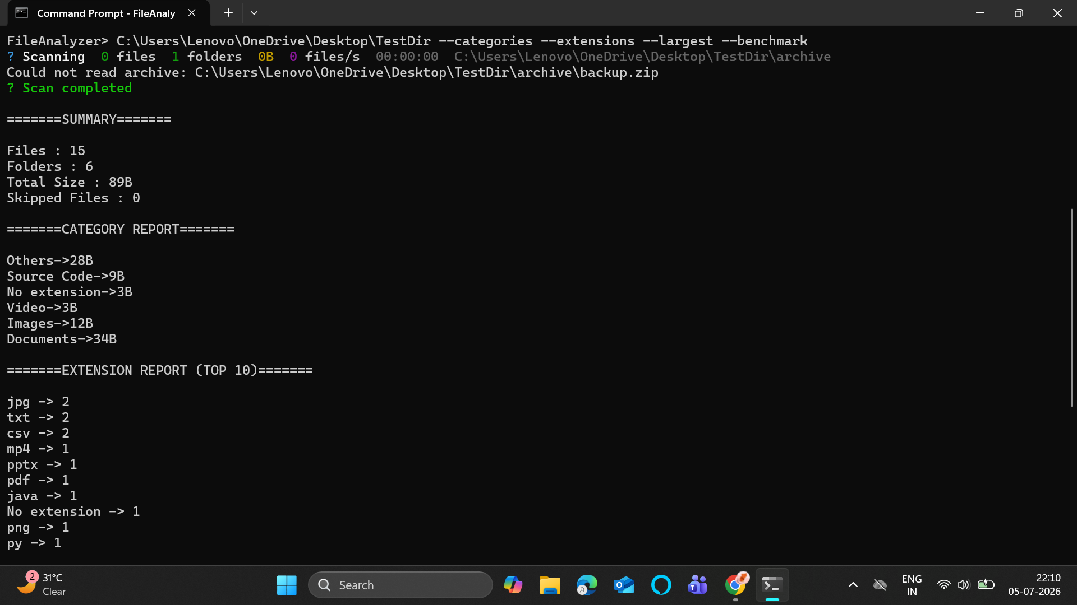
Task: Click the CATEGORY REPORT header line
Action: (121, 229)
